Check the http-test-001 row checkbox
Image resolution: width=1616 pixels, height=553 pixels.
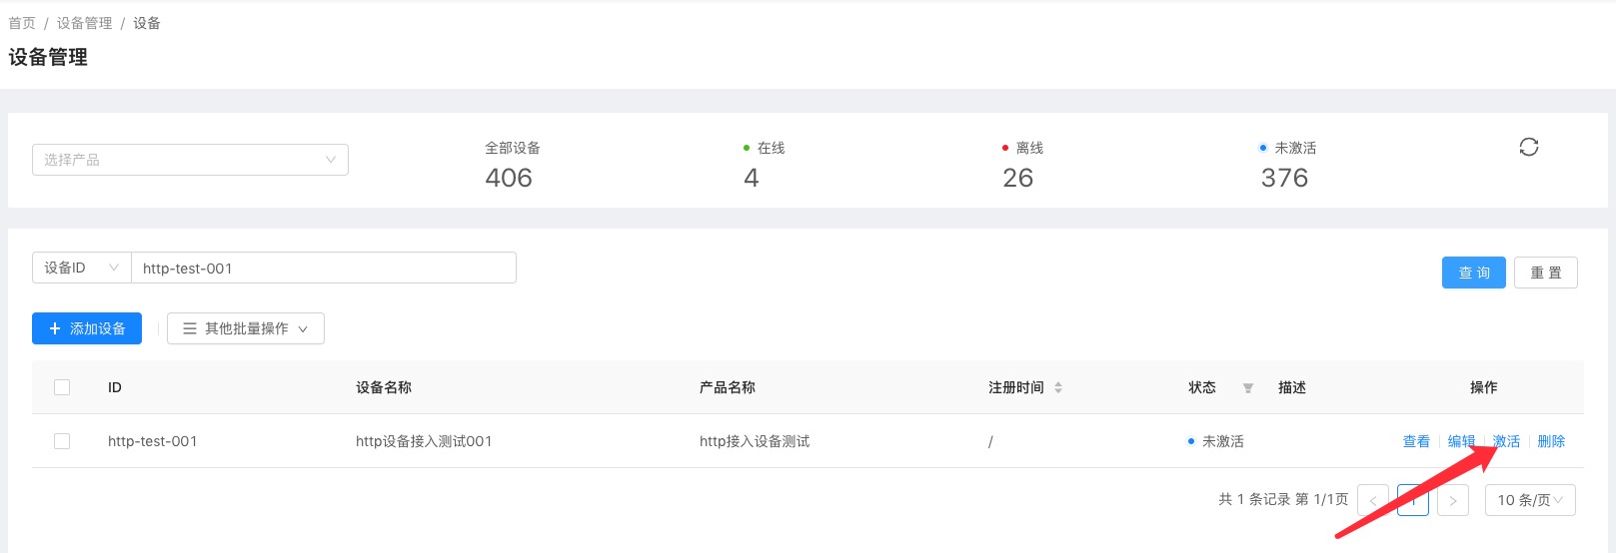(62, 441)
